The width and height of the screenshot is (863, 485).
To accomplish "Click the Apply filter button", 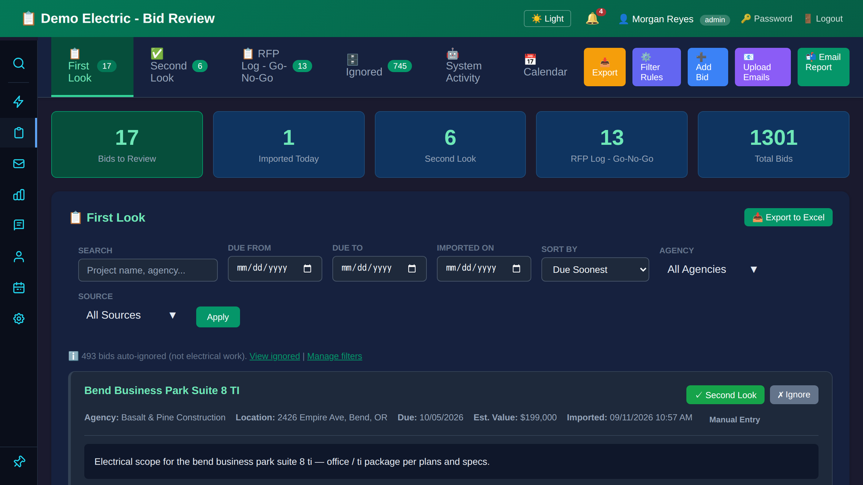I will tap(218, 317).
